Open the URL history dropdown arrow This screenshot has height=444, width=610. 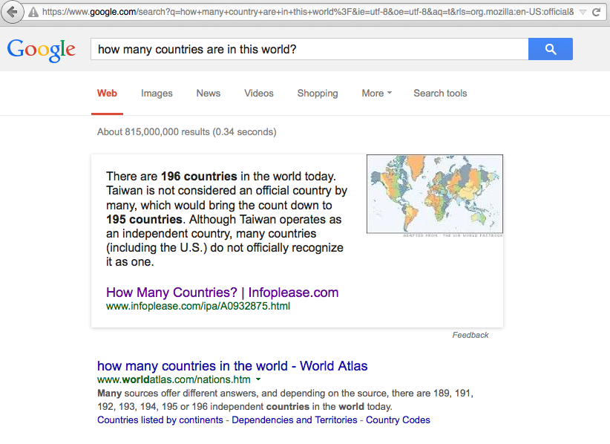(x=583, y=12)
